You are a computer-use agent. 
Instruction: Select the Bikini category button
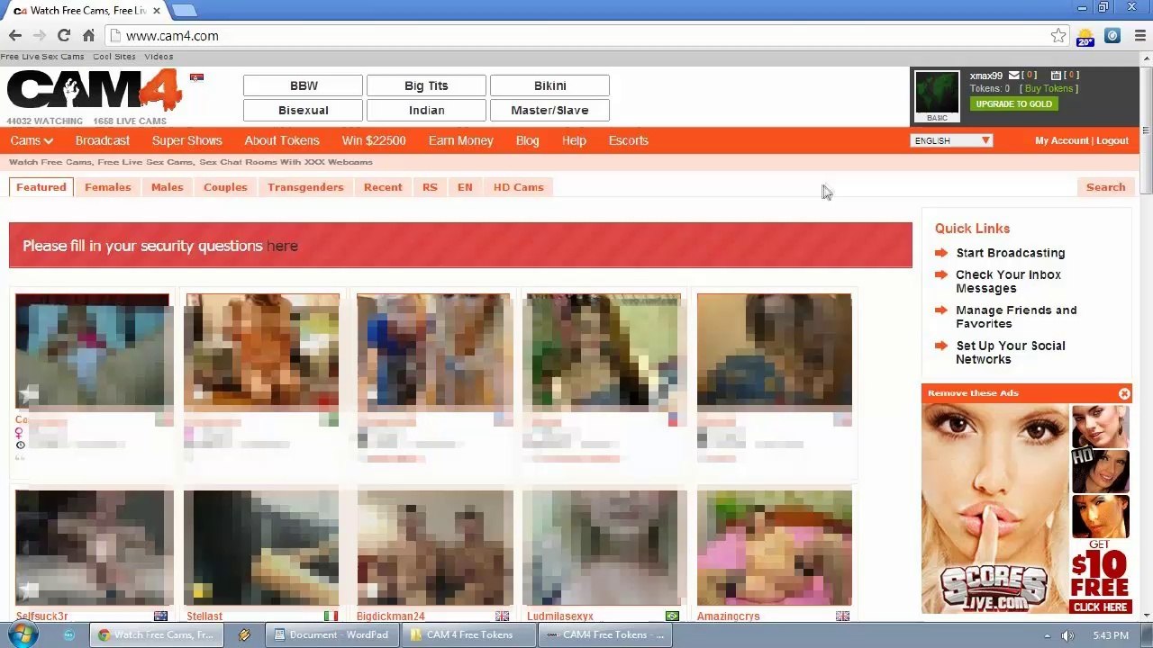pos(549,85)
